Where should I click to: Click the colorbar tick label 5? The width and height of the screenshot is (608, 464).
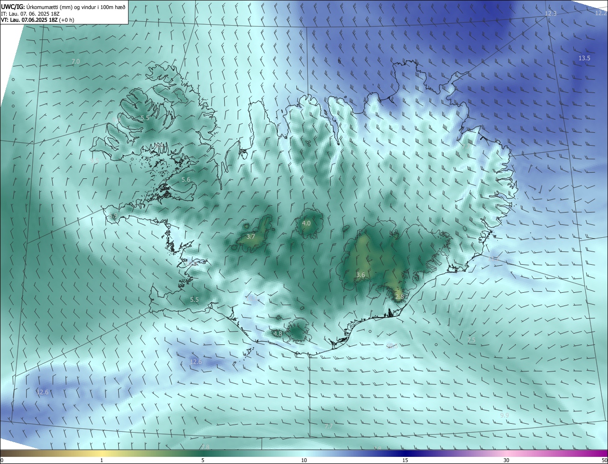click(203, 460)
